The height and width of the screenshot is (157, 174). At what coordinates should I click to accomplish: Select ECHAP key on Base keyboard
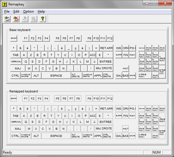[x=14, y=38]
